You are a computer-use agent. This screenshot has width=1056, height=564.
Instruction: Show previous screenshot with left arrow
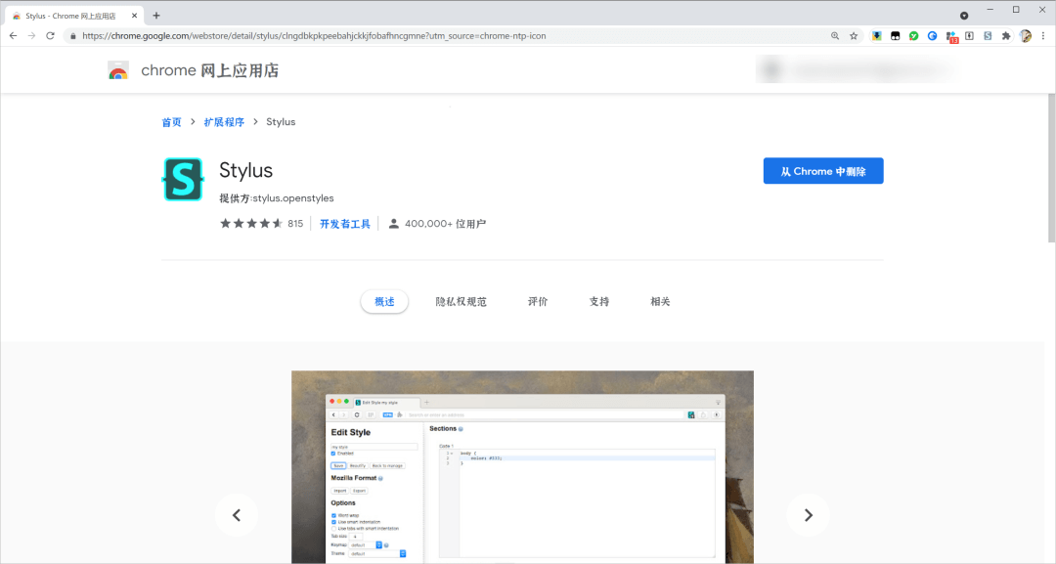pos(237,515)
